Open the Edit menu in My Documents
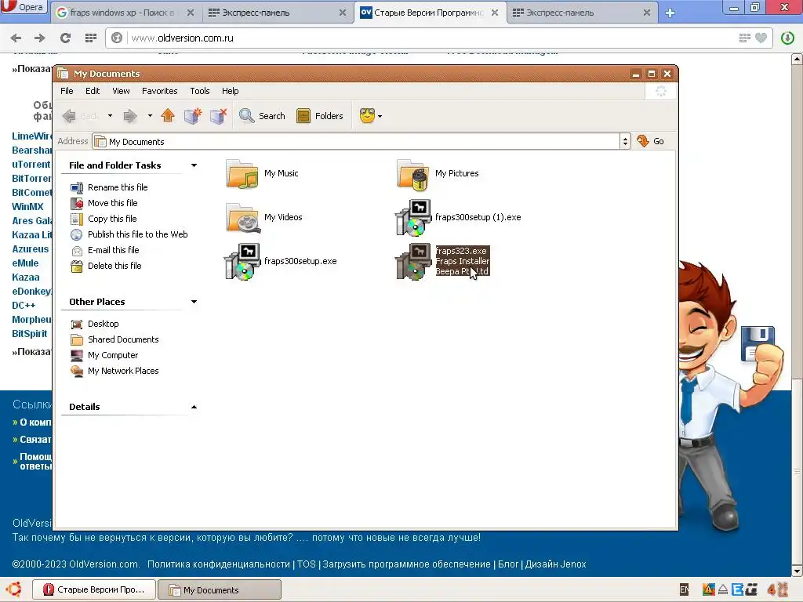 93,91
